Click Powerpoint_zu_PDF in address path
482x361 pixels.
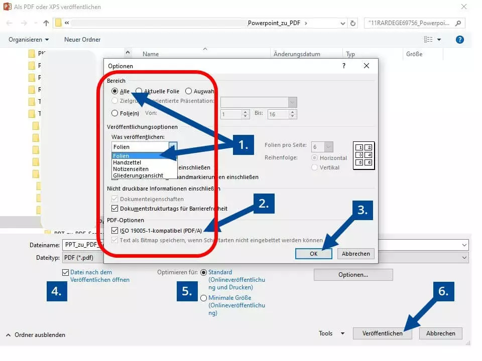[274, 23]
